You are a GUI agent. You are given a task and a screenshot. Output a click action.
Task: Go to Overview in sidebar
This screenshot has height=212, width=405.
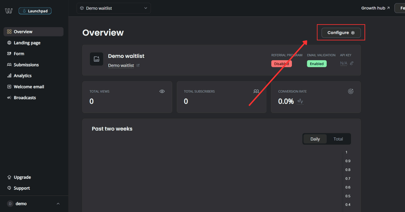point(33,32)
